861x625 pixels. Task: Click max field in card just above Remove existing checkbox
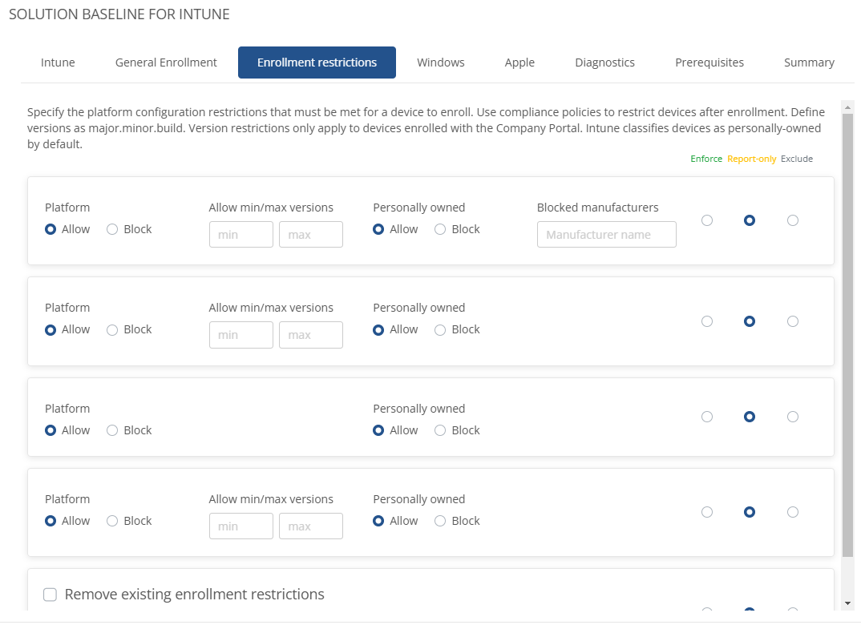311,526
